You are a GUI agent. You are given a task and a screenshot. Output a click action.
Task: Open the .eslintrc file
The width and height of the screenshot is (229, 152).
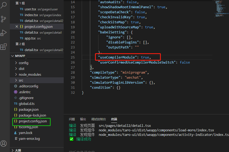[x=37, y=92]
